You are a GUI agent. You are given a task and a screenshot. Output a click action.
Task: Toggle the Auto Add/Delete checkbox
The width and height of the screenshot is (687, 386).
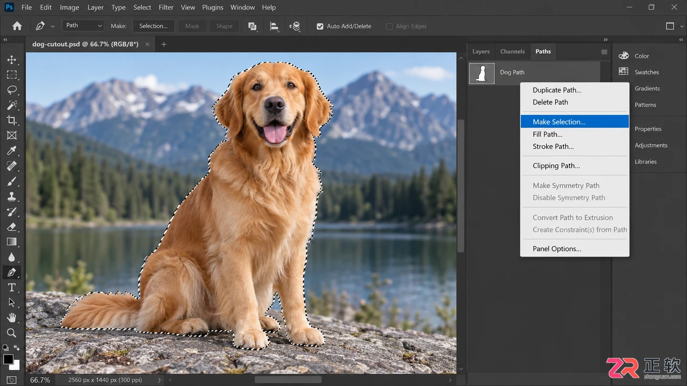coord(320,26)
